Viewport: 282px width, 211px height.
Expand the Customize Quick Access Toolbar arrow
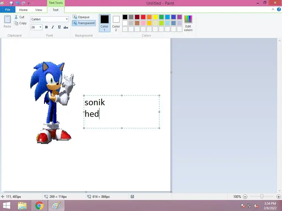(x=28, y=4)
